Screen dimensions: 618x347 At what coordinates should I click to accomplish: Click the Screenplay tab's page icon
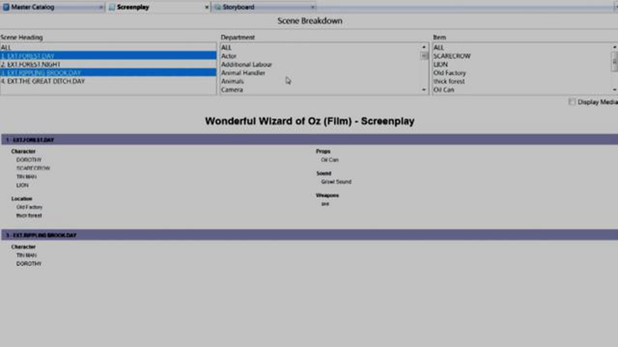pos(112,7)
